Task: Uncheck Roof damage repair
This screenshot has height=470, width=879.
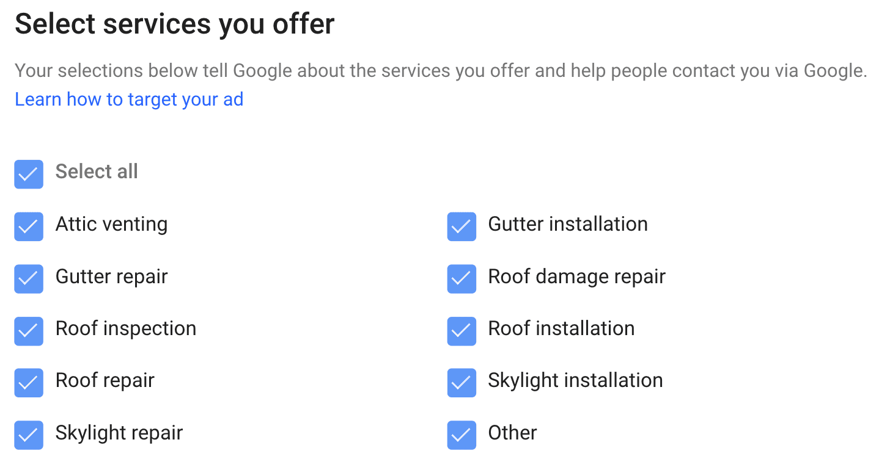Action: [462, 279]
